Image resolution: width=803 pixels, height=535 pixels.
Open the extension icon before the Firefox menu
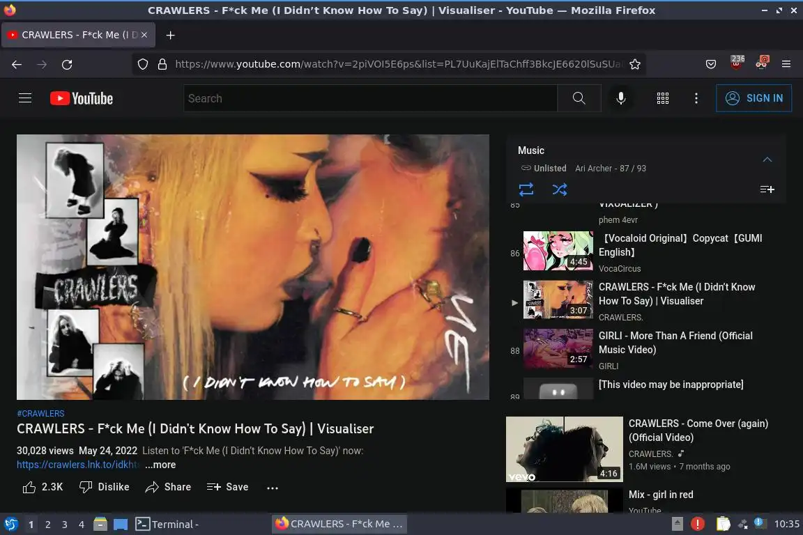click(761, 63)
